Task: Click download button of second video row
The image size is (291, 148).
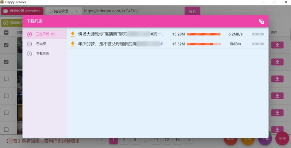Action: [x=277, y=62]
